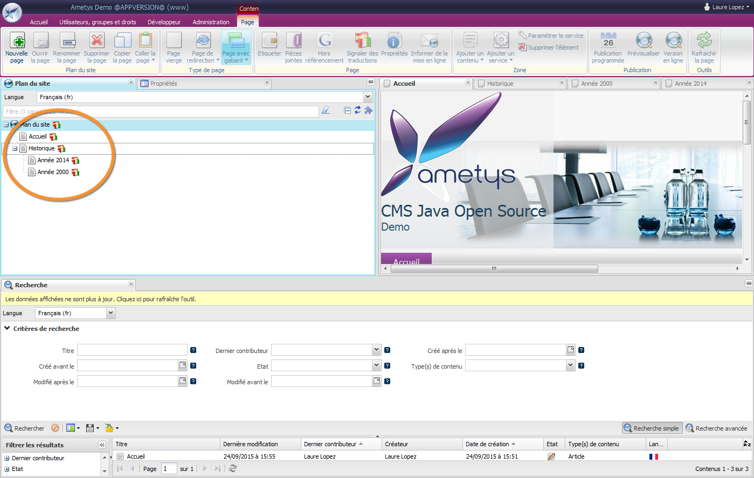The width and height of the screenshot is (754, 478).
Task: Expand the Etat filter facet
Action: (7, 469)
